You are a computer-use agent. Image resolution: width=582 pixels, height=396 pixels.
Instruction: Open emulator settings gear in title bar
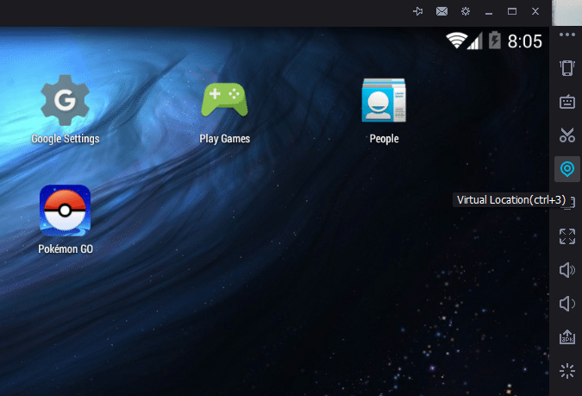466,11
